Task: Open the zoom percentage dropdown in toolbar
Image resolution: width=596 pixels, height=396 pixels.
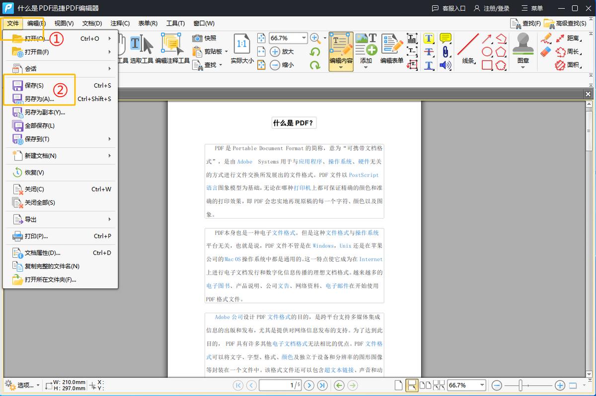Action: tap(303, 38)
